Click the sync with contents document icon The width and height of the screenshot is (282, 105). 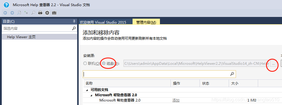pos(19,13)
